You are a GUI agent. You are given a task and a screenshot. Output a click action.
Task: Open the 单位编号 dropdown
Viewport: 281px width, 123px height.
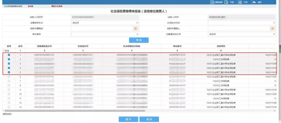coord(105,34)
